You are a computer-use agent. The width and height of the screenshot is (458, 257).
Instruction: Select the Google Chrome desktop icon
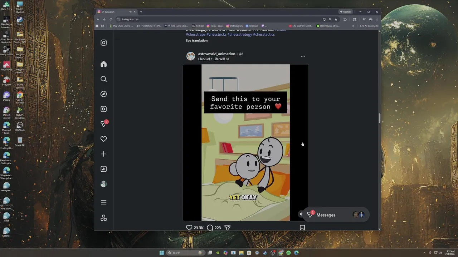point(20,97)
